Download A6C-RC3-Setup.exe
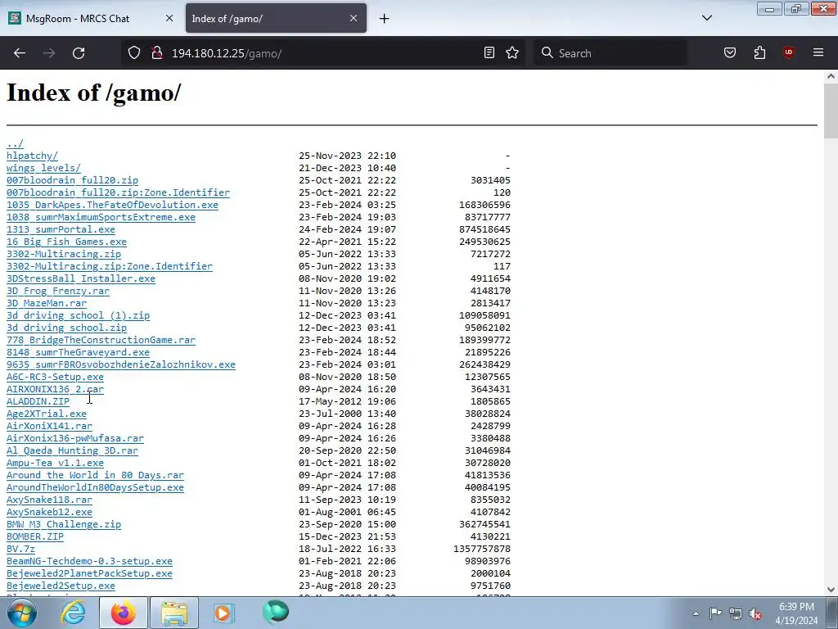This screenshot has width=838, height=629. click(55, 377)
